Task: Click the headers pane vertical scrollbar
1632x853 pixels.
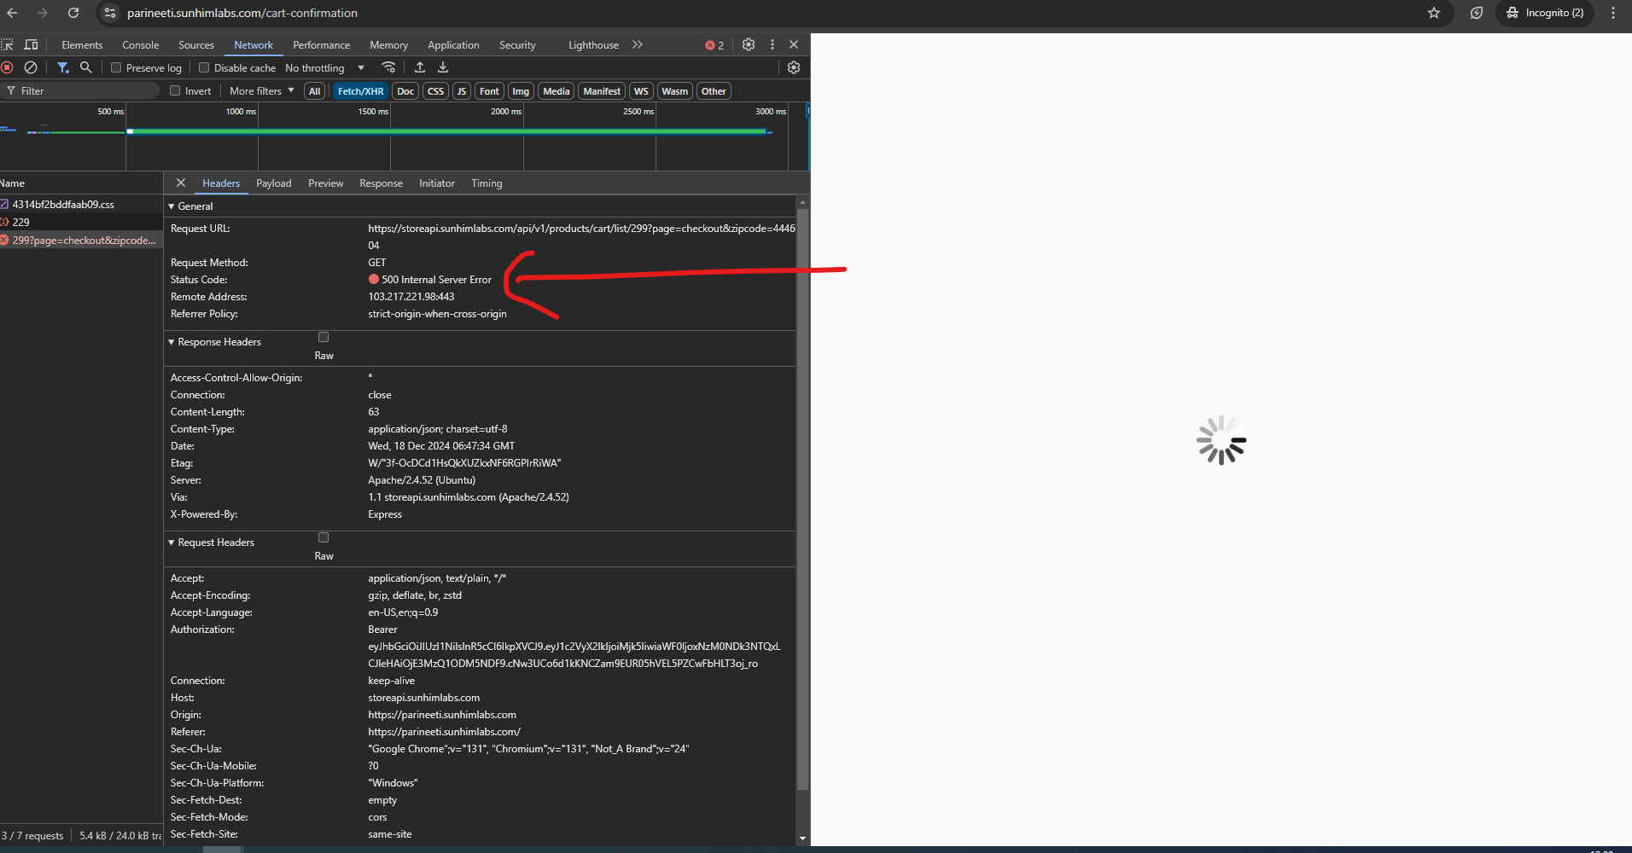Action: tap(802, 499)
